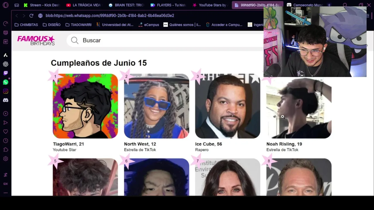Click the name 'Ice Cube, 56'
The image size is (374, 210).
[x=209, y=144]
